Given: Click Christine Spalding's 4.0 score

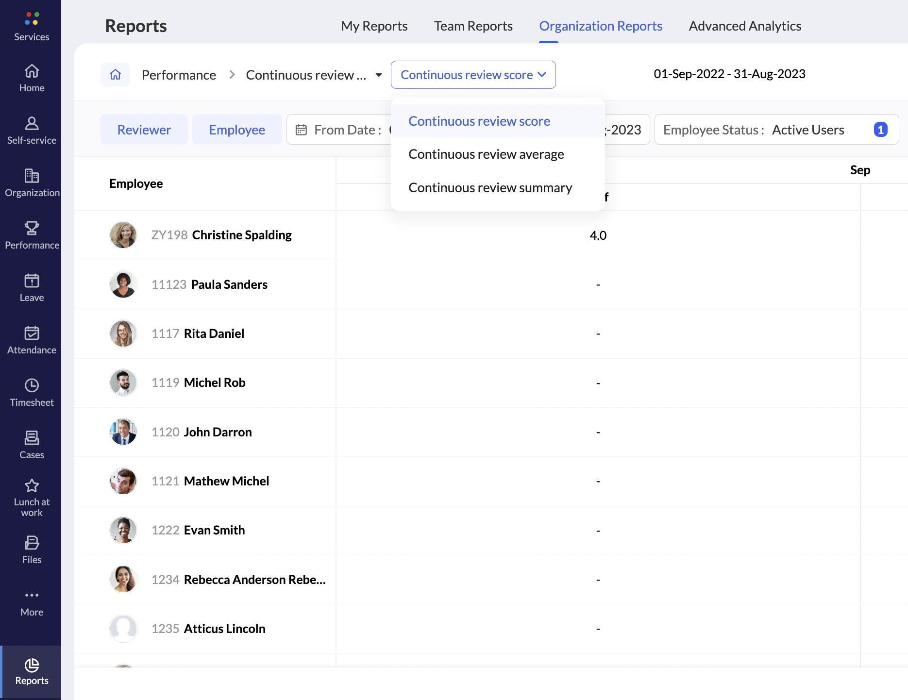Looking at the screenshot, I should [x=598, y=235].
